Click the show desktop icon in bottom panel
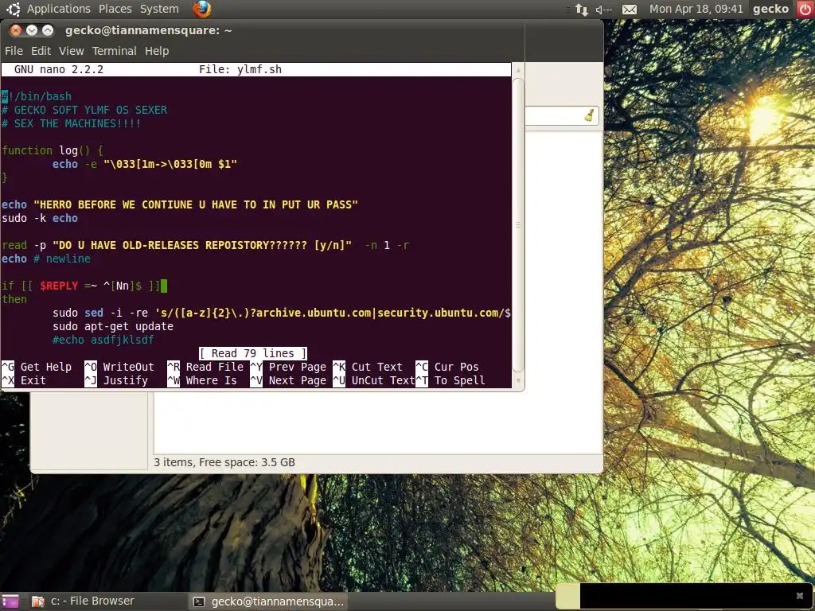The width and height of the screenshot is (815, 611). pos(10,601)
